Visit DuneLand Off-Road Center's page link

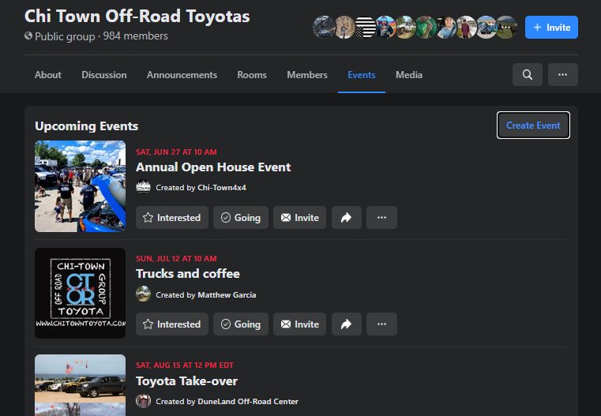coord(248,402)
